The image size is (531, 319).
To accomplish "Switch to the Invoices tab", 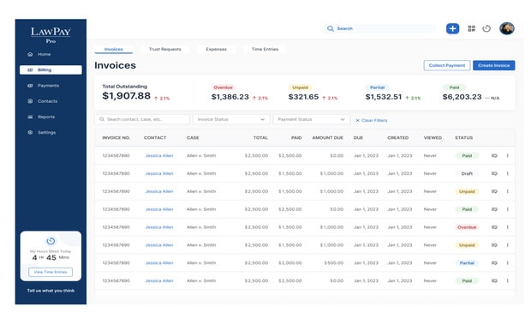I will pos(113,49).
